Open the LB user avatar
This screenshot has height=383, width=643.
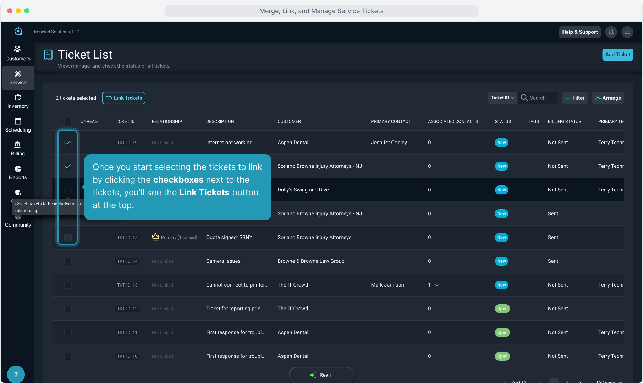click(627, 32)
